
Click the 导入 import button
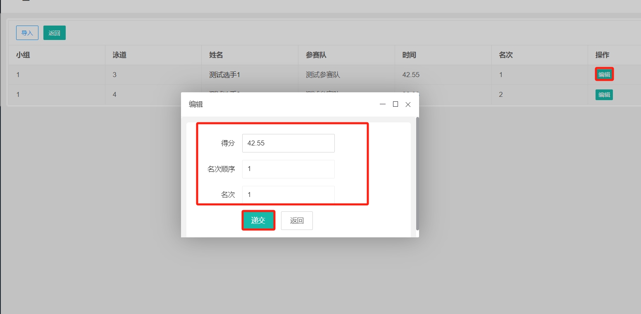pos(27,33)
